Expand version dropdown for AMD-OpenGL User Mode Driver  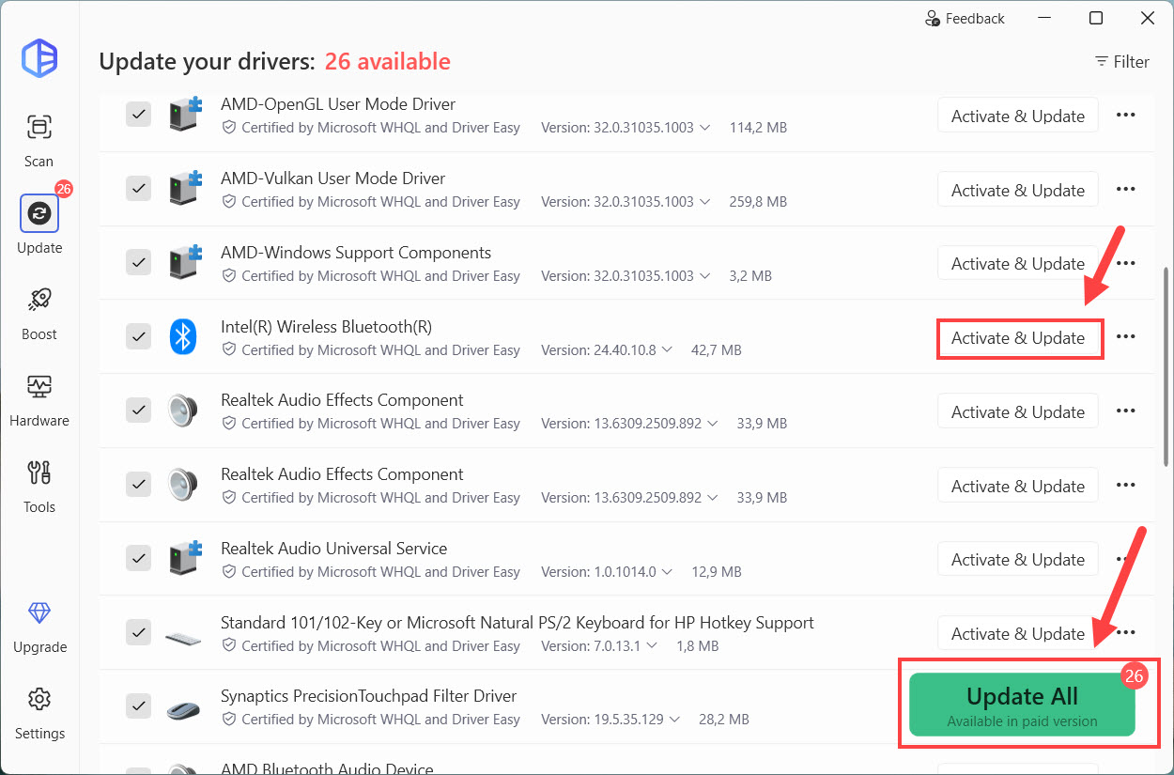705,128
